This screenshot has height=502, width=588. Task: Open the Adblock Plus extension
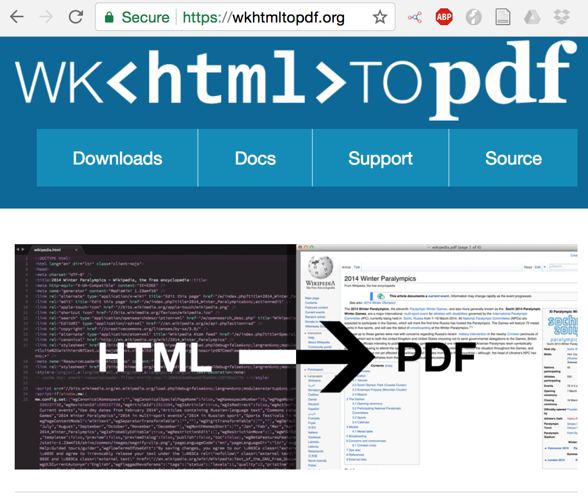[x=444, y=17]
